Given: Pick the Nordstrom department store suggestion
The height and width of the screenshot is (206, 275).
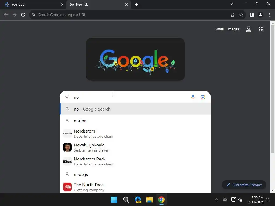Looking at the screenshot, I should 135,134.
